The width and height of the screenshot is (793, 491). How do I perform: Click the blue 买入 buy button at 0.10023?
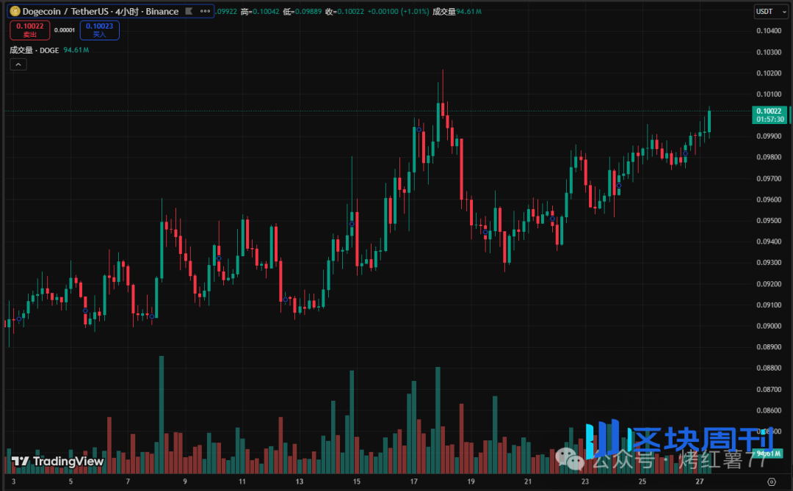pyautogui.click(x=99, y=30)
